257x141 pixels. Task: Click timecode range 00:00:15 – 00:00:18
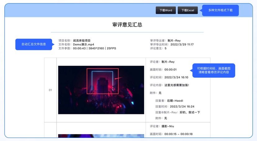tap(178, 134)
